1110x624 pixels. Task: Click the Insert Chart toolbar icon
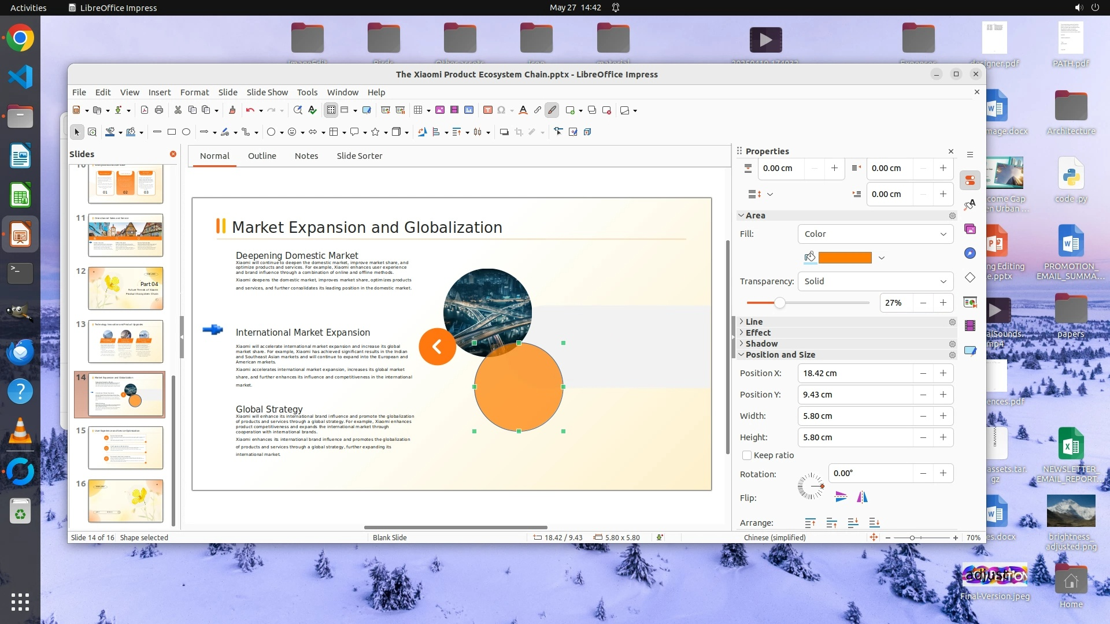(469, 110)
